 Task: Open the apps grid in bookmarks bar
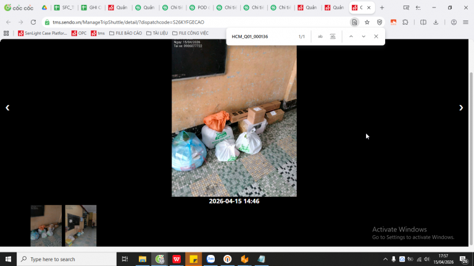[x=6, y=33]
